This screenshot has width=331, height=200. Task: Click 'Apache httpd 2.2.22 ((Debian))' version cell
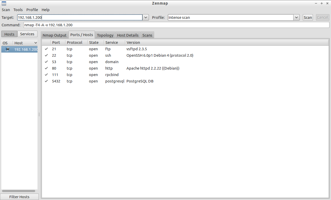pyautogui.click(x=153, y=68)
